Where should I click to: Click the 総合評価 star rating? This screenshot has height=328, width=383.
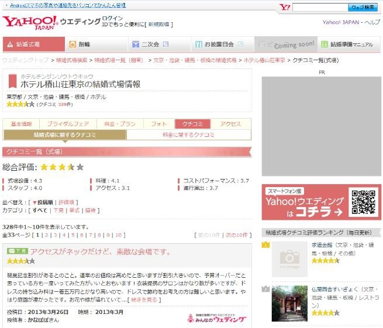(x=62, y=167)
